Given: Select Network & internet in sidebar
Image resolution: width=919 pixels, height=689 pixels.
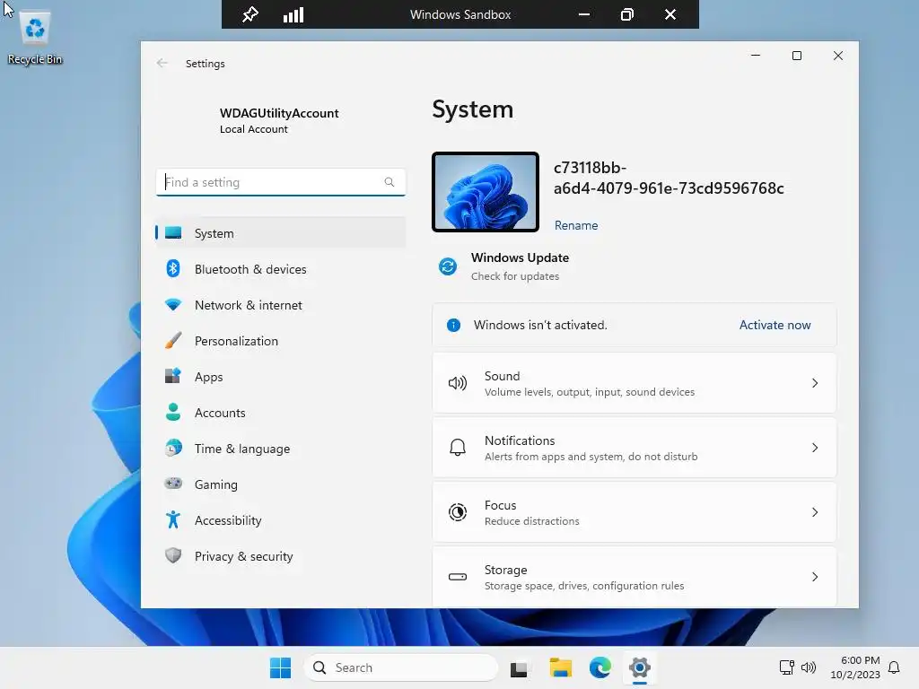Looking at the screenshot, I should tap(281, 305).
